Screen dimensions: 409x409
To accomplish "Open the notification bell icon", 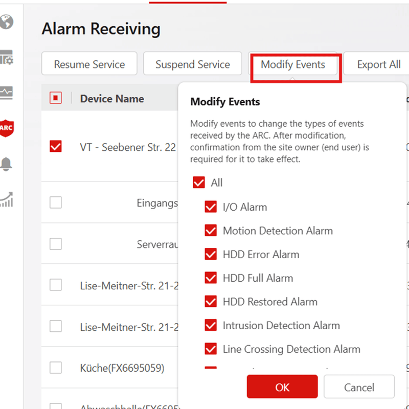I will (6, 164).
